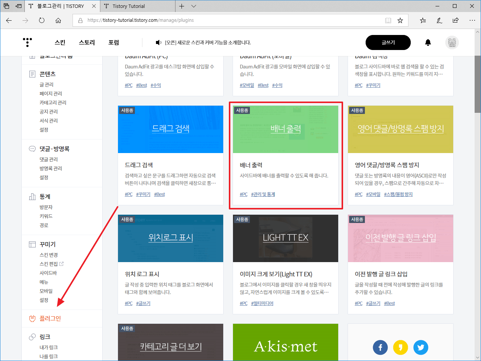481x361 pixels.
Task: Click the page vertical scrollbar
Action: point(478,84)
